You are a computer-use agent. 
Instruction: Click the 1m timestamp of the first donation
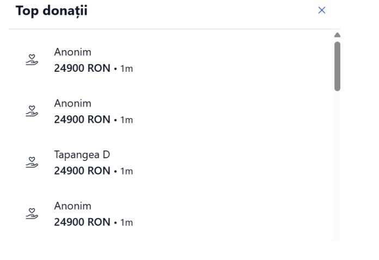point(126,69)
